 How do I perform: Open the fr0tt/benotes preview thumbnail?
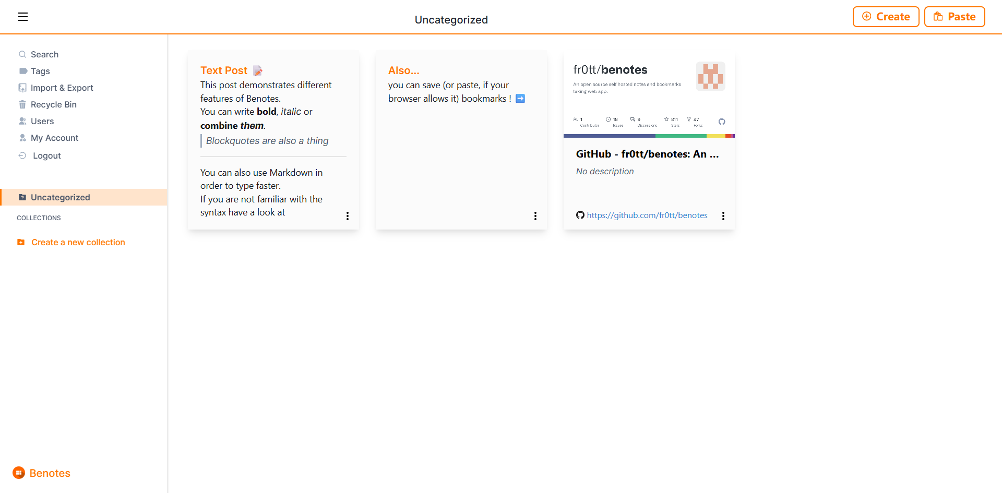point(649,94)
